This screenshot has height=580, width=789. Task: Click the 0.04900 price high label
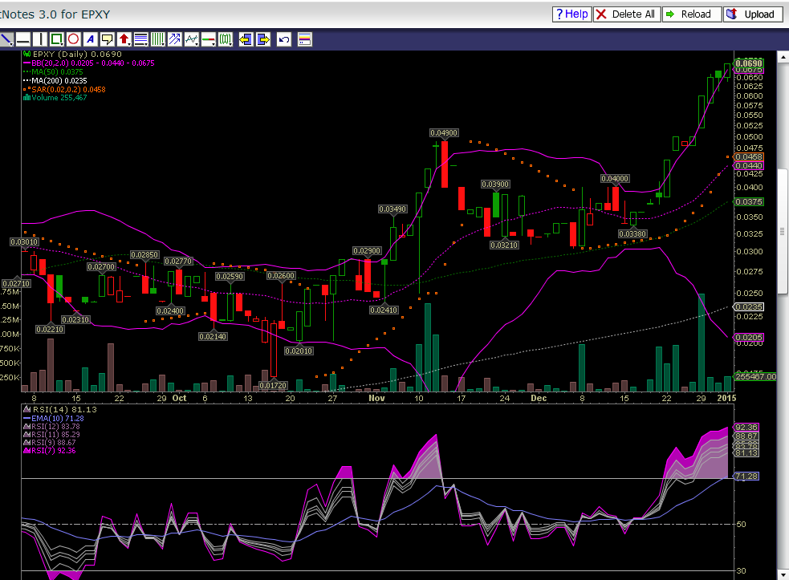444,133
